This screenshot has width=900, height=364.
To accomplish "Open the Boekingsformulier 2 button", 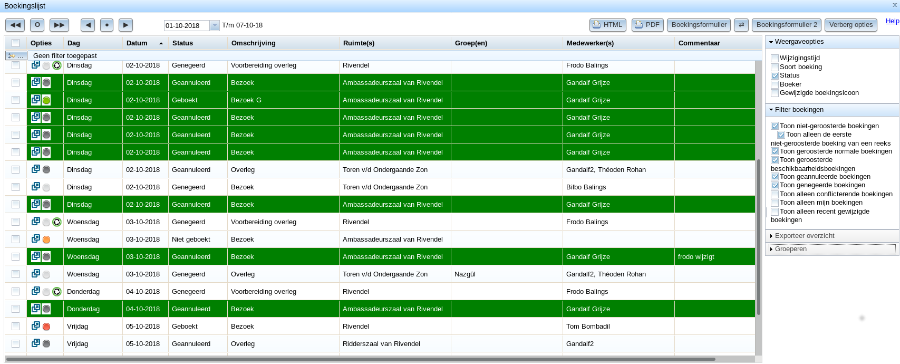I will point(787,25).
